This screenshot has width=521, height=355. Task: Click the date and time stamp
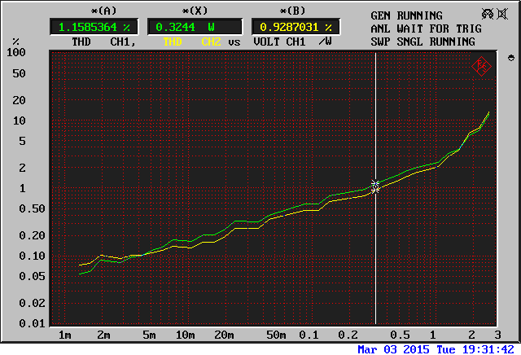coord(436,348)
